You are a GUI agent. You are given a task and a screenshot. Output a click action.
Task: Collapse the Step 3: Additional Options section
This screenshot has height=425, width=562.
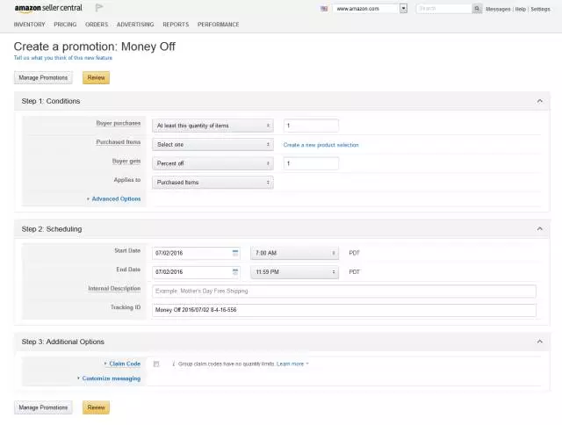539,342
